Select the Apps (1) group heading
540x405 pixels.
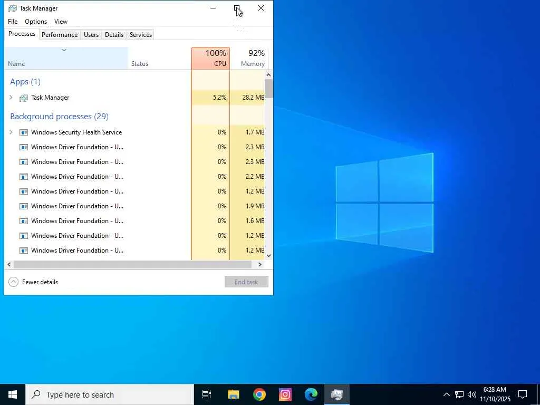coord(25,82)
